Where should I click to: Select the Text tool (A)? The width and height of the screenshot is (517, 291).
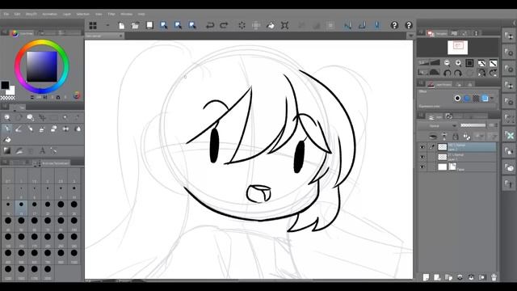pos(43,151)
